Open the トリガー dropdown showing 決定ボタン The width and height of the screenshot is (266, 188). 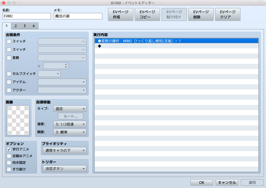pos(64,169)
